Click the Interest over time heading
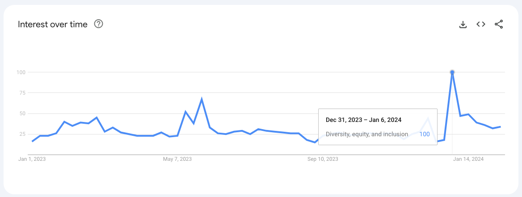This screenshot has width=522, height=197. click(x=53, y=24)
